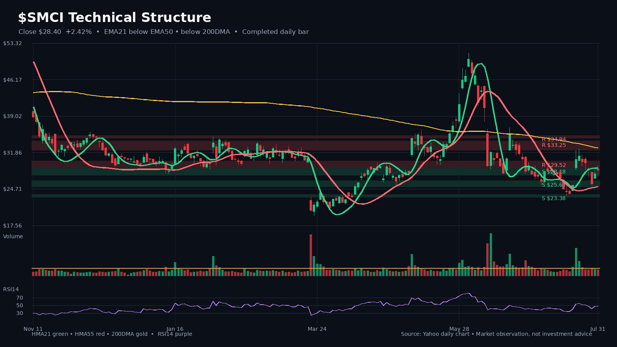Click the "Source: Yahoo daily chart" attribution
617x347 pixels.
435,334
